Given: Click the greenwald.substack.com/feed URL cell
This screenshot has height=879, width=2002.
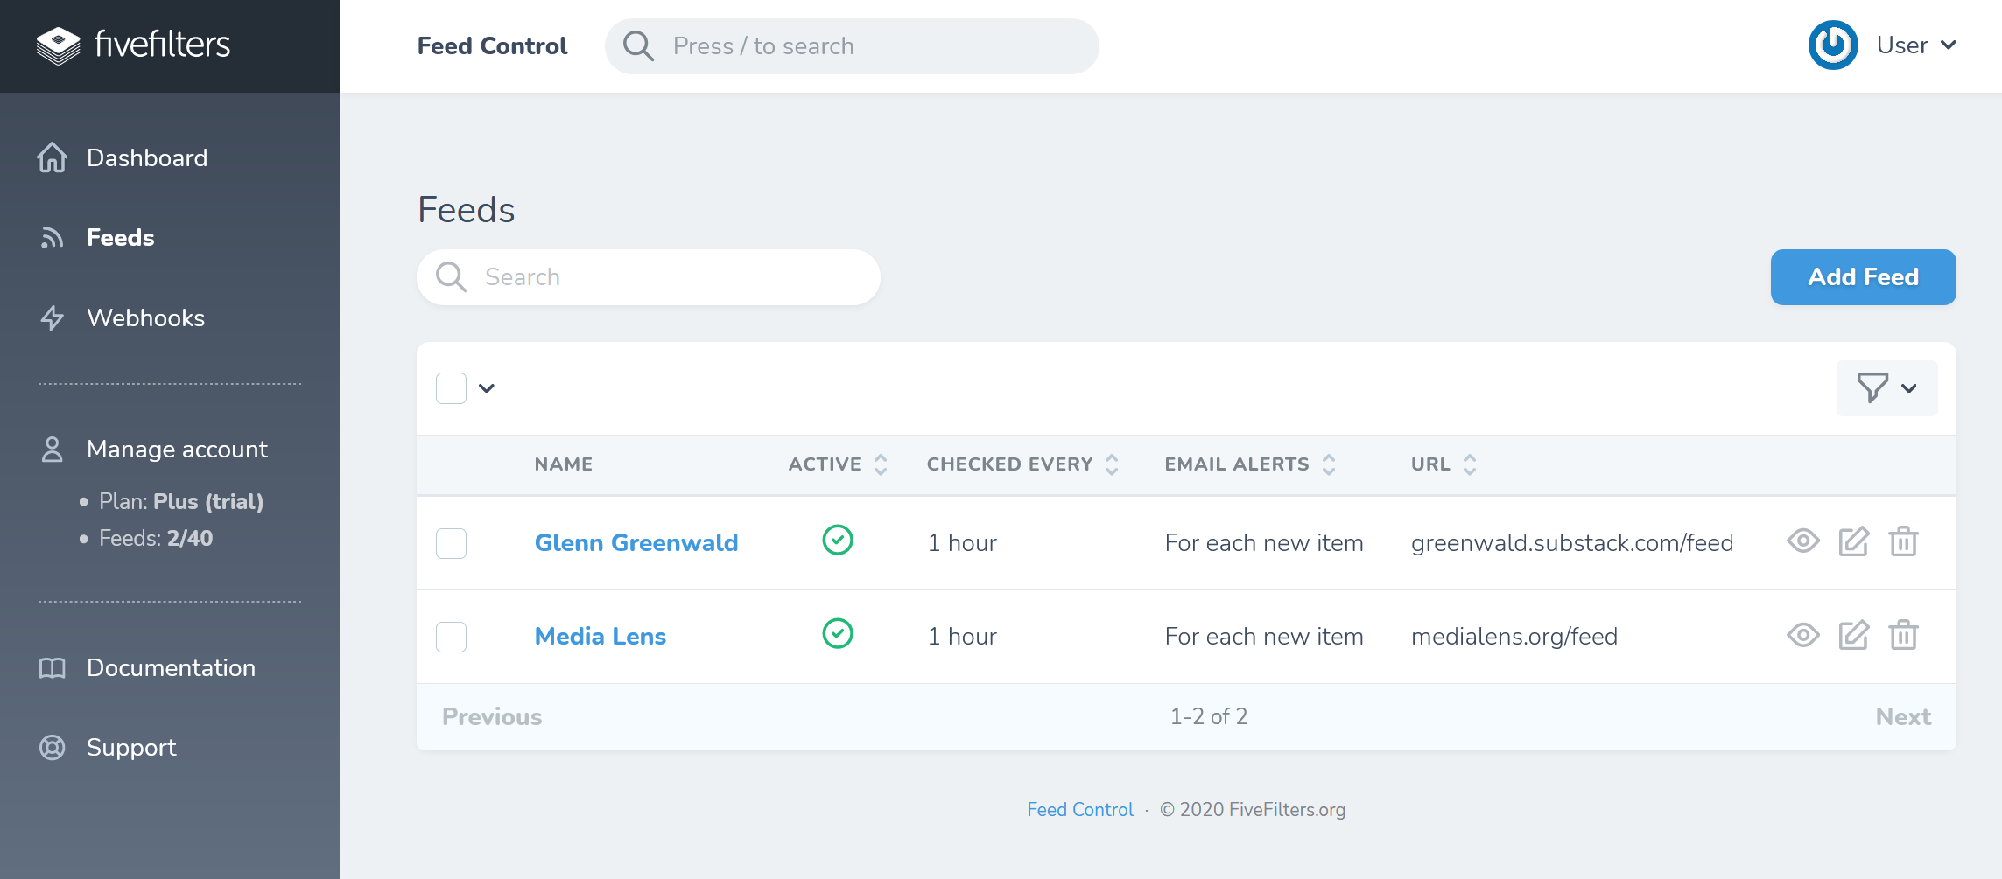Looking at the screenshot, I should 1572,543.
